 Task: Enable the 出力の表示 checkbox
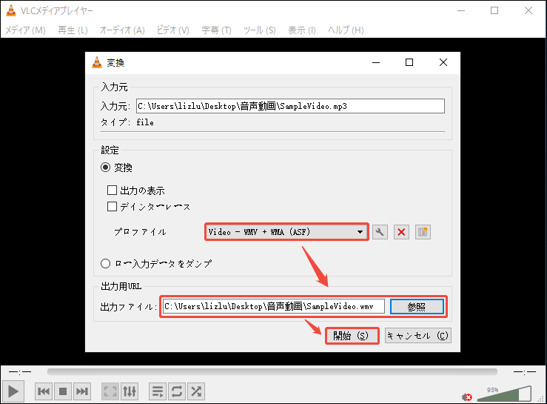click(x=112, y=190)
